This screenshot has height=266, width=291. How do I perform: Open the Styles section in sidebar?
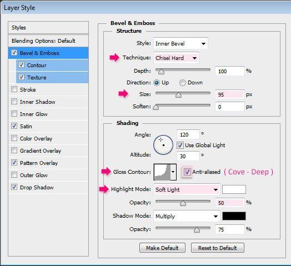click(x=48, y=28)
